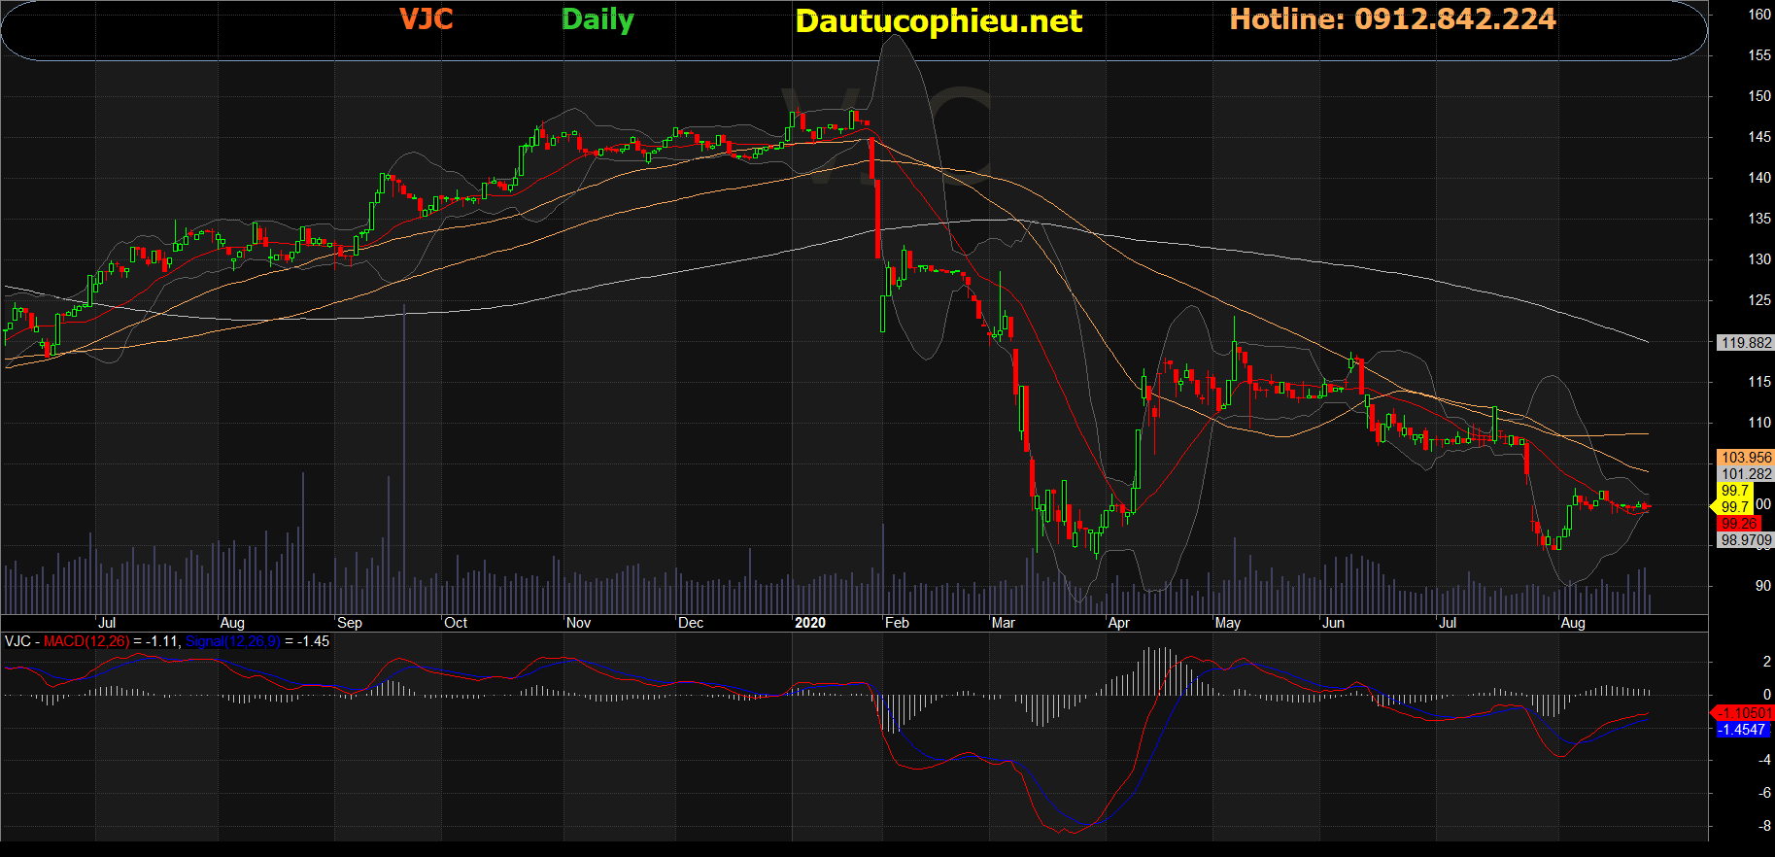This screenshot has height=857, width=1775.
Task: Select the blue -1.4547 signal value tag
Action: 1741,730
